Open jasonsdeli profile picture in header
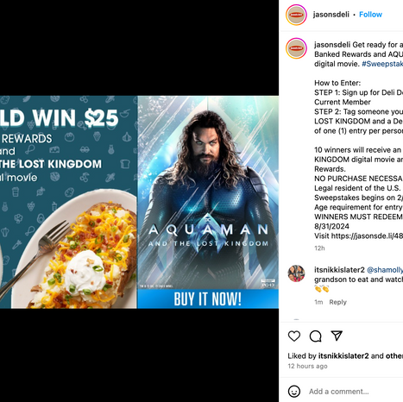The height and width of the screenshot is (402, 403). [296, 15]
